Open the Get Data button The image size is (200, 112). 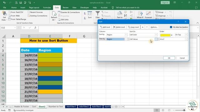pyautogui.click(x=4, y=16)
